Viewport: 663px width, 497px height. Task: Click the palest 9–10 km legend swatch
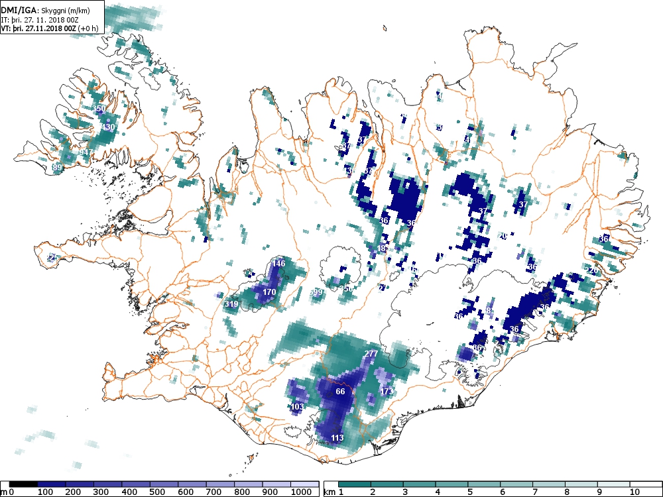[x=613, y=484]
